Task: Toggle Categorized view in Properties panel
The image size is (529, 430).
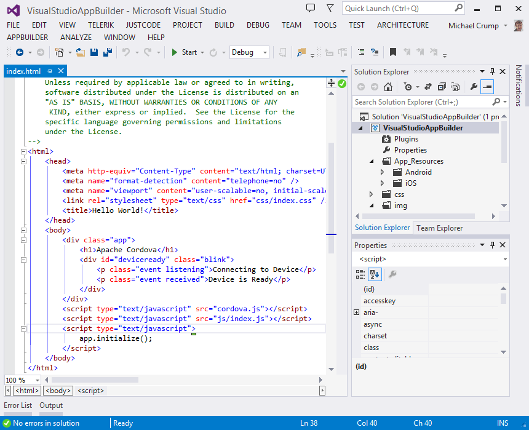Action: (x=360, y=274)
